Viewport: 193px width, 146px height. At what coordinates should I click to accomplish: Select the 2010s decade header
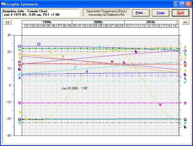click(151, 22)
